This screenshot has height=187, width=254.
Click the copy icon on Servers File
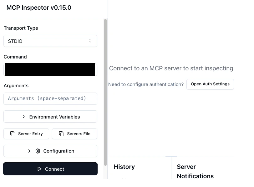point(62,134)
